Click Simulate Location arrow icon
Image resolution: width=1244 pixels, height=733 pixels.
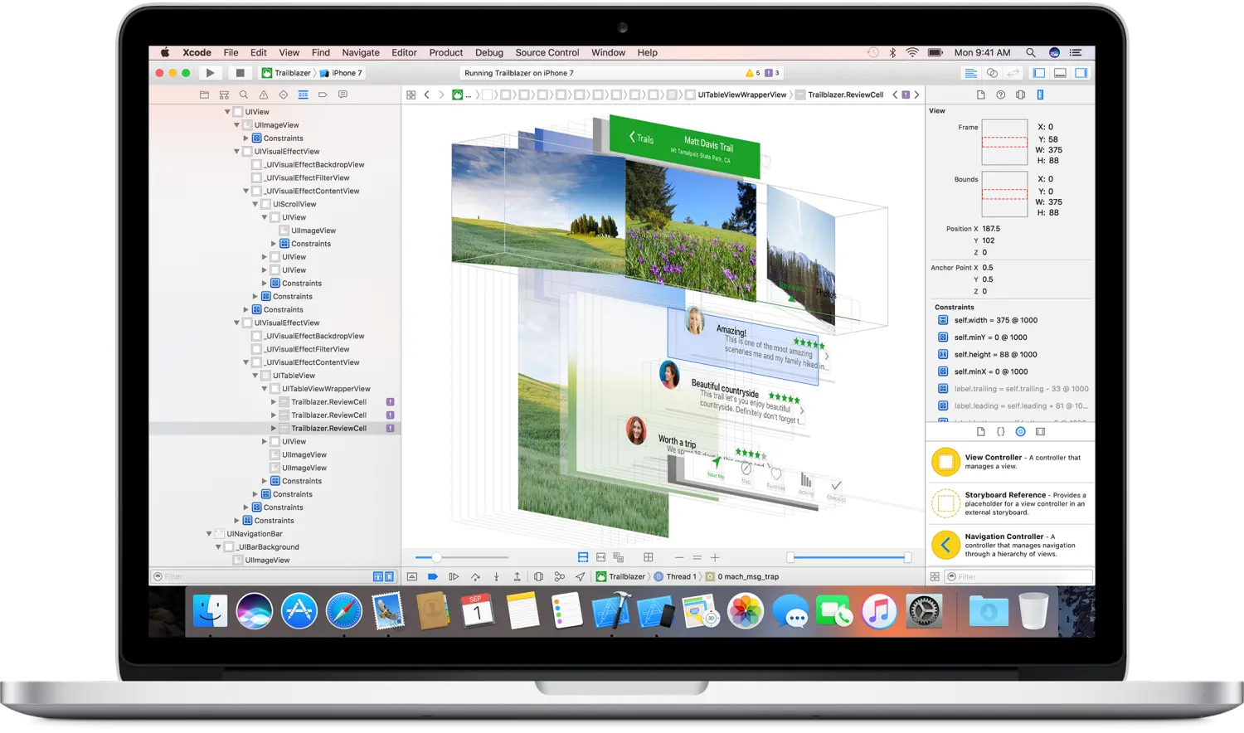[x=581, y=576]
